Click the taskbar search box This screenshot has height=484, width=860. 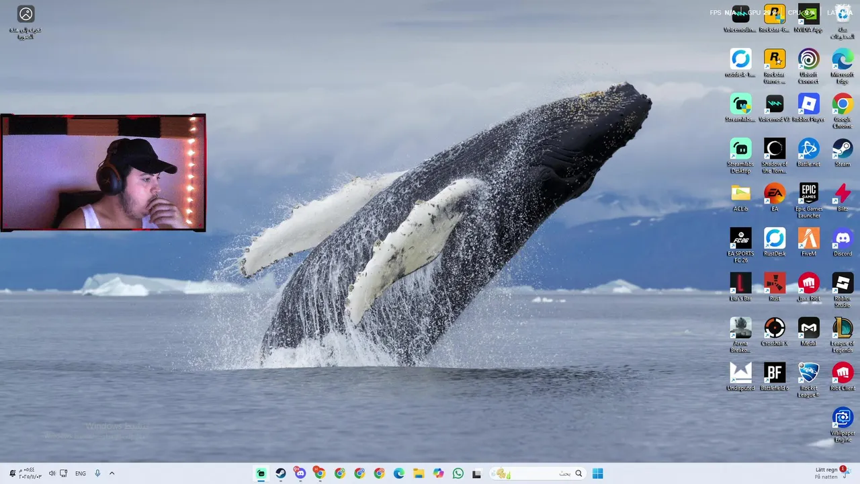(537, 473)
